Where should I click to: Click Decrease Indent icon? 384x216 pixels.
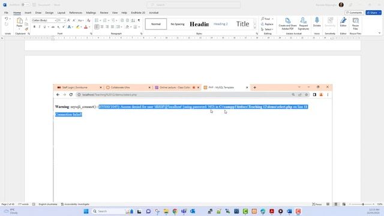click(122, 20)
